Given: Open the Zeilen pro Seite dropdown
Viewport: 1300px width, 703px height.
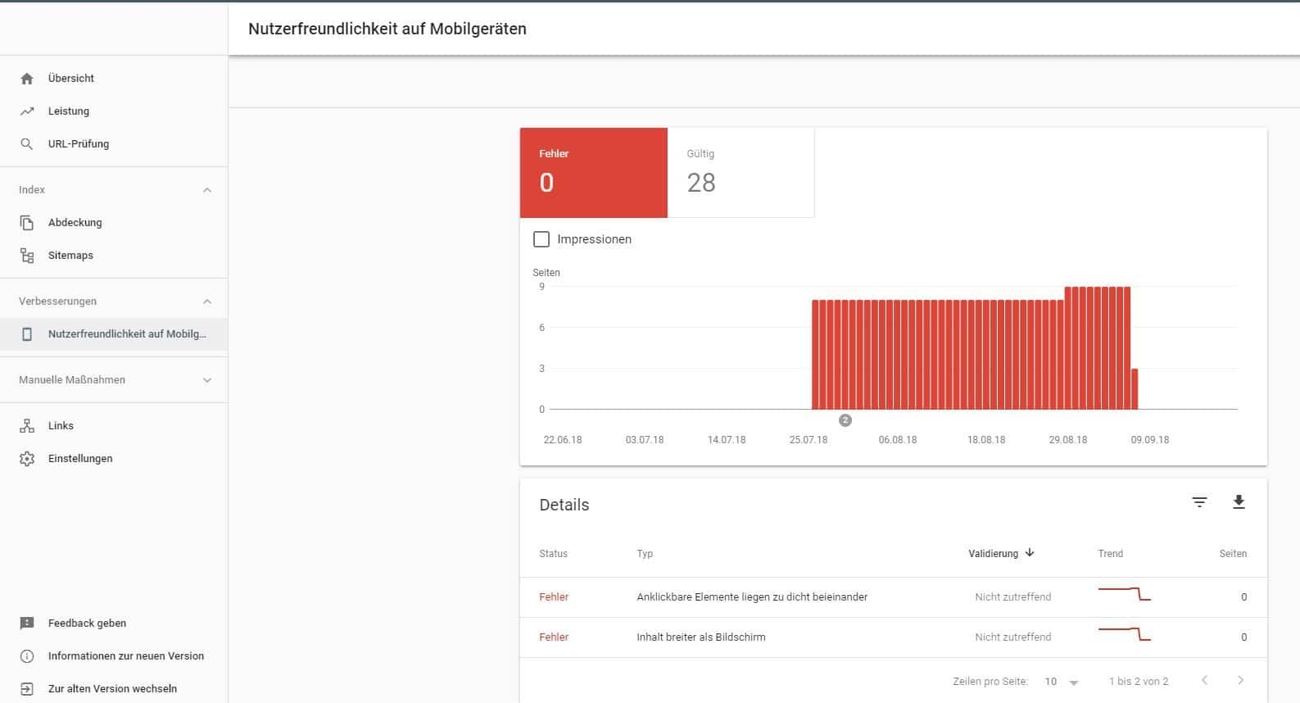Looking at the screenshot, I should tap(1062, 682).
